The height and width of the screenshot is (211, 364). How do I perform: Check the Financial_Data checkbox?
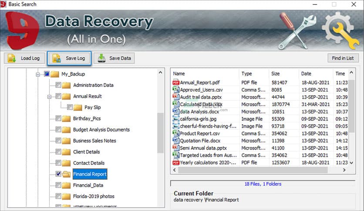coord(58,185)
